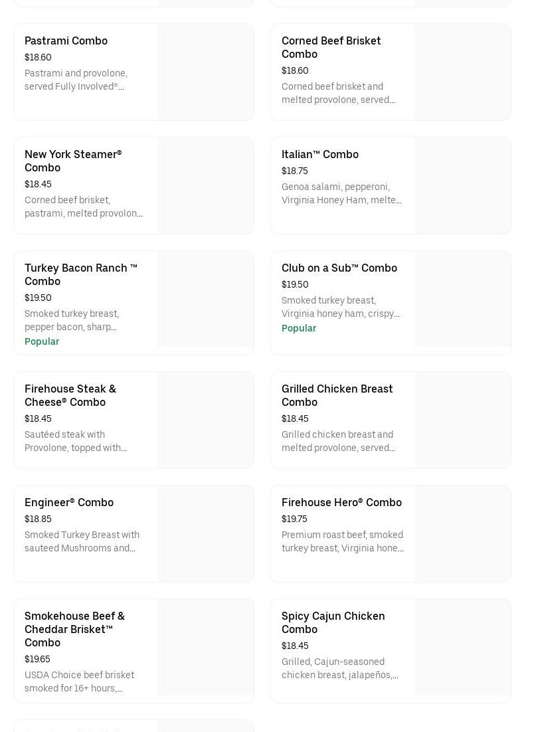Open Grilled Chicken Breast Combo title
Viewport: 534px width, 732px height.
337,395
